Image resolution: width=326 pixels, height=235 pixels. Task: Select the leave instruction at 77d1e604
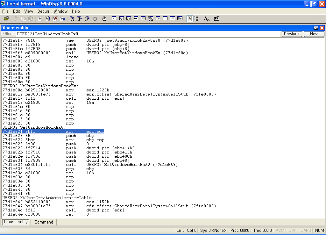pyautogui.click(x=41, y=57)
